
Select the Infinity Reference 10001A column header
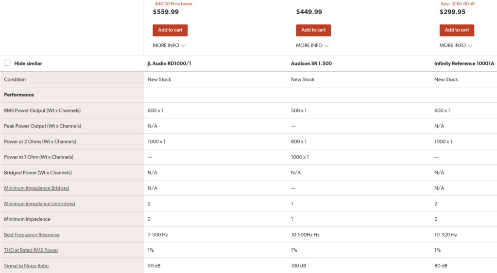point(464,63)
